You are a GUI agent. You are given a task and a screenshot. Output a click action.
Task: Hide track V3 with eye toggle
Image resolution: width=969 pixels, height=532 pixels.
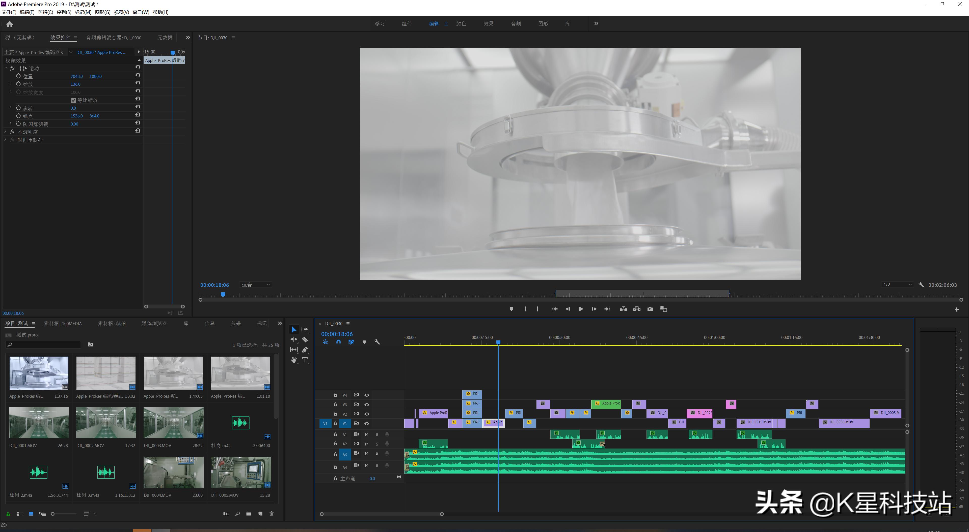(367, 405)
